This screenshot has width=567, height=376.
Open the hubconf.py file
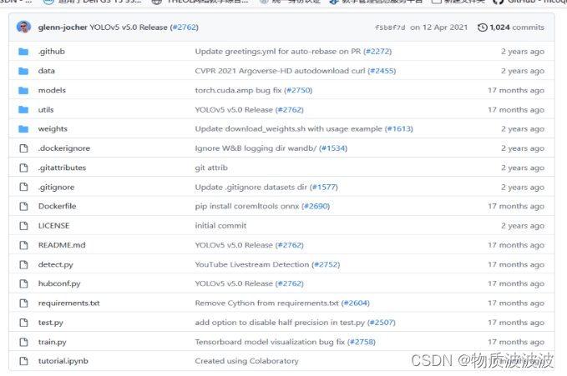[59, 283]
